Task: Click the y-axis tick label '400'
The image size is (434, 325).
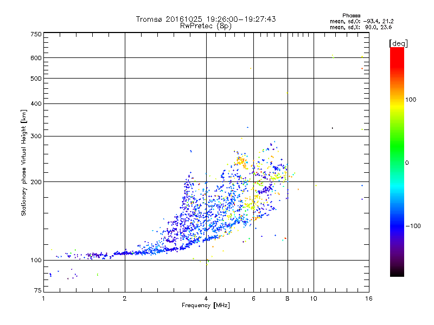Action: (x=36, y=103)
